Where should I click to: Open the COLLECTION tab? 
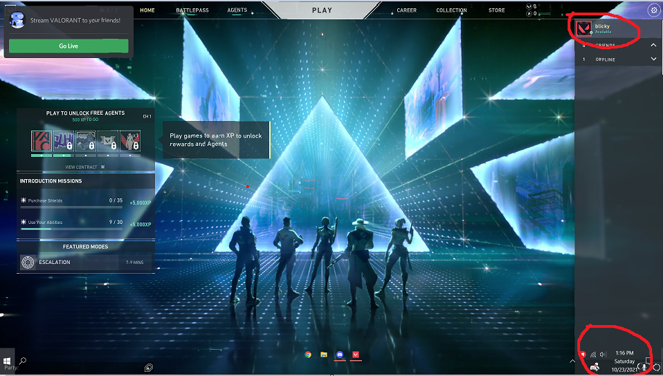click(x=452, y=10)
